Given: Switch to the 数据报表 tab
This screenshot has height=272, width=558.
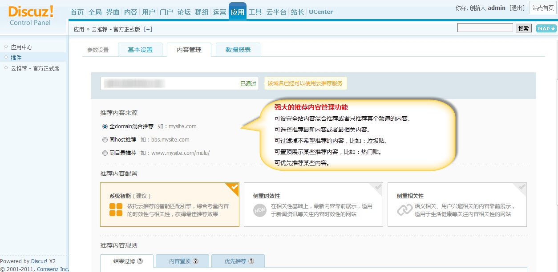Looking at the screenshot, I should coord(238,50).
